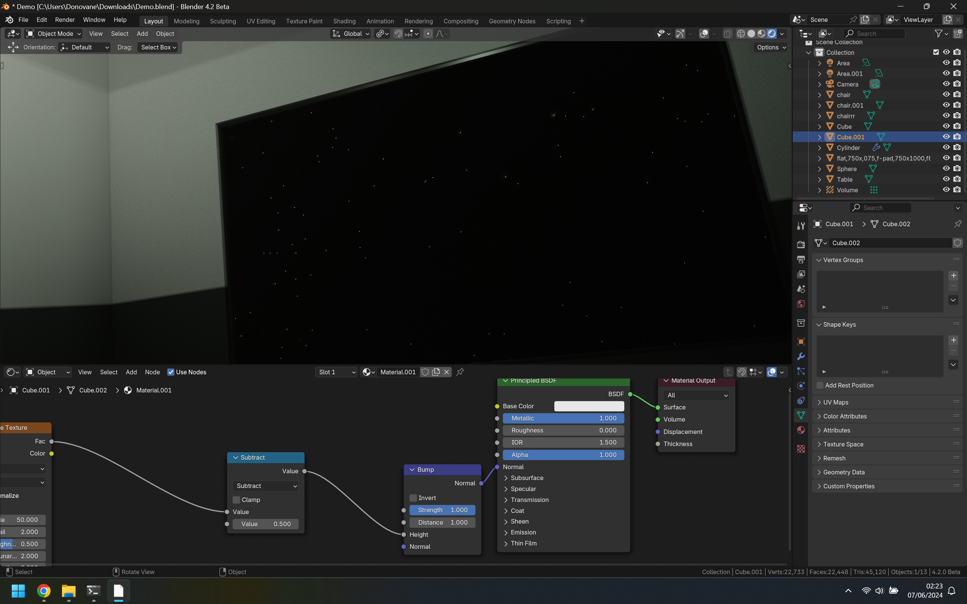This screenshot has width=967, height=604.
Task: Expand the Cube.001 item in outliner
Action: click(819, 137)
